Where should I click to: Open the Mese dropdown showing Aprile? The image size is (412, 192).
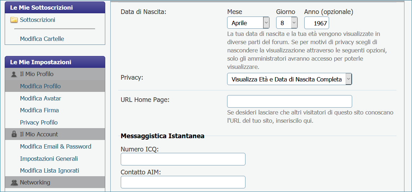(248, 23)
